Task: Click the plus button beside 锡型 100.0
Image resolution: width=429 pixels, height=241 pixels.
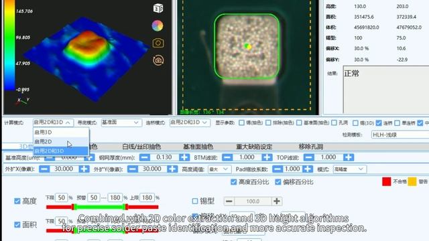Action: click(277, 202)
